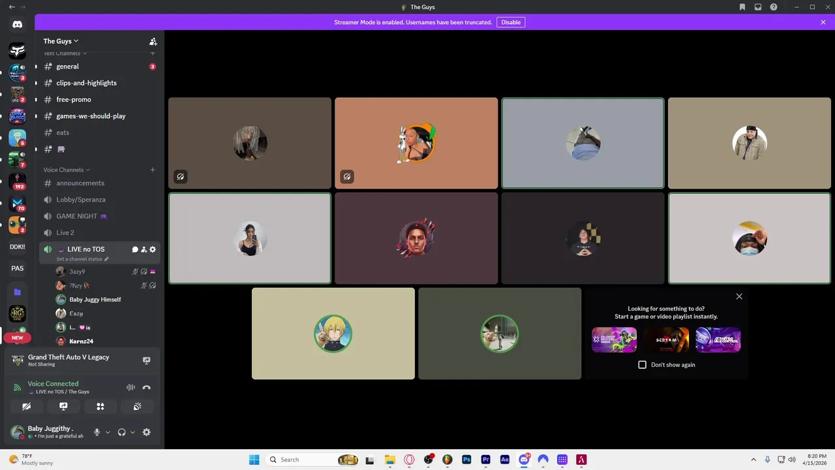Image resolution: width=835 pixels, height=470 pixels.
Task: Share Grand Theft Auto V screen icon
Action: (x=147, y=360)
